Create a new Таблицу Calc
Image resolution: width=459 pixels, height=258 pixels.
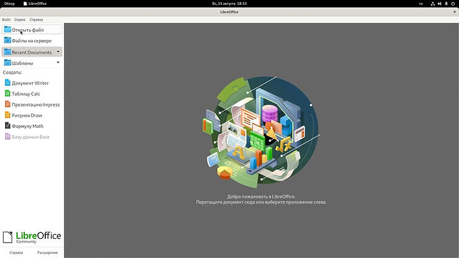coord(32,94)
